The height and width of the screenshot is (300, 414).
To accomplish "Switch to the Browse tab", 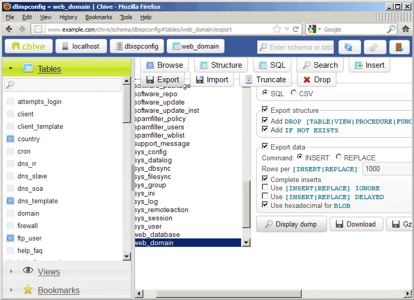I will [165, 65].
